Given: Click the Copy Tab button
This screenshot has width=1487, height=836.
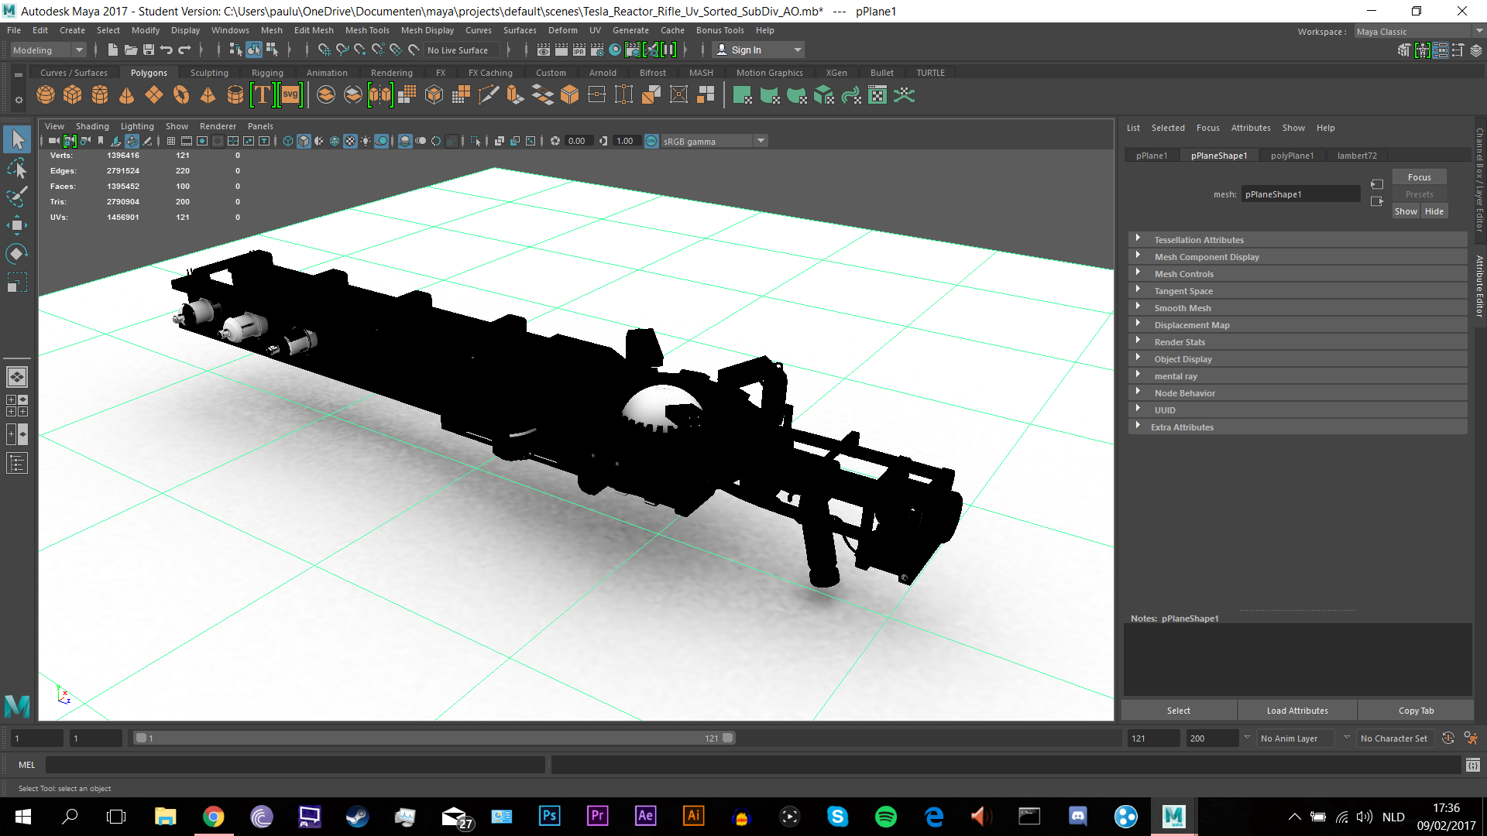Looking at the screenshot, I should (1416, 711).
